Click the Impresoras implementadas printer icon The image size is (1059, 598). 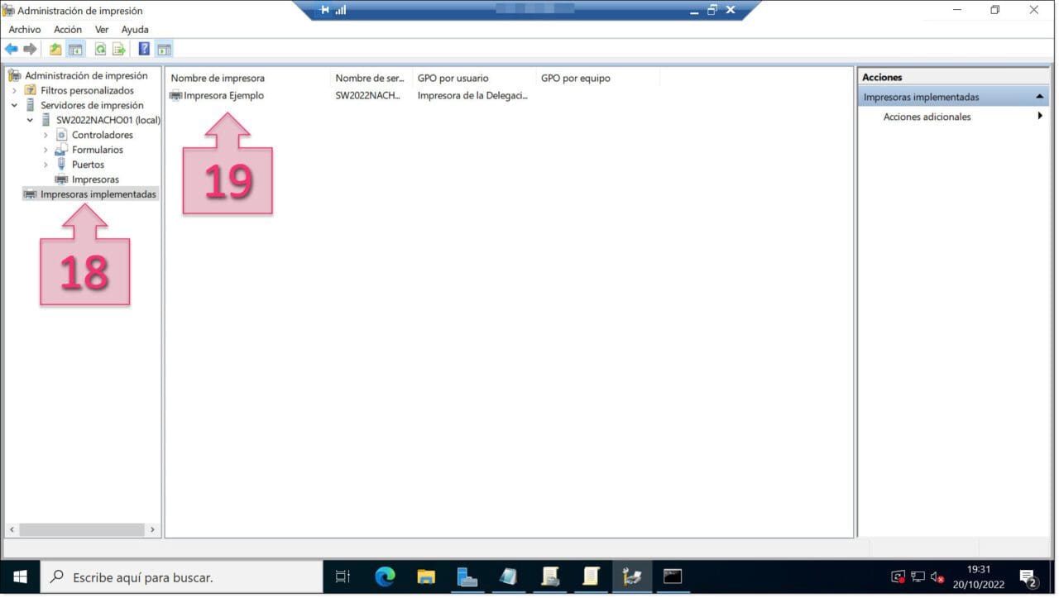pos(31,194)
